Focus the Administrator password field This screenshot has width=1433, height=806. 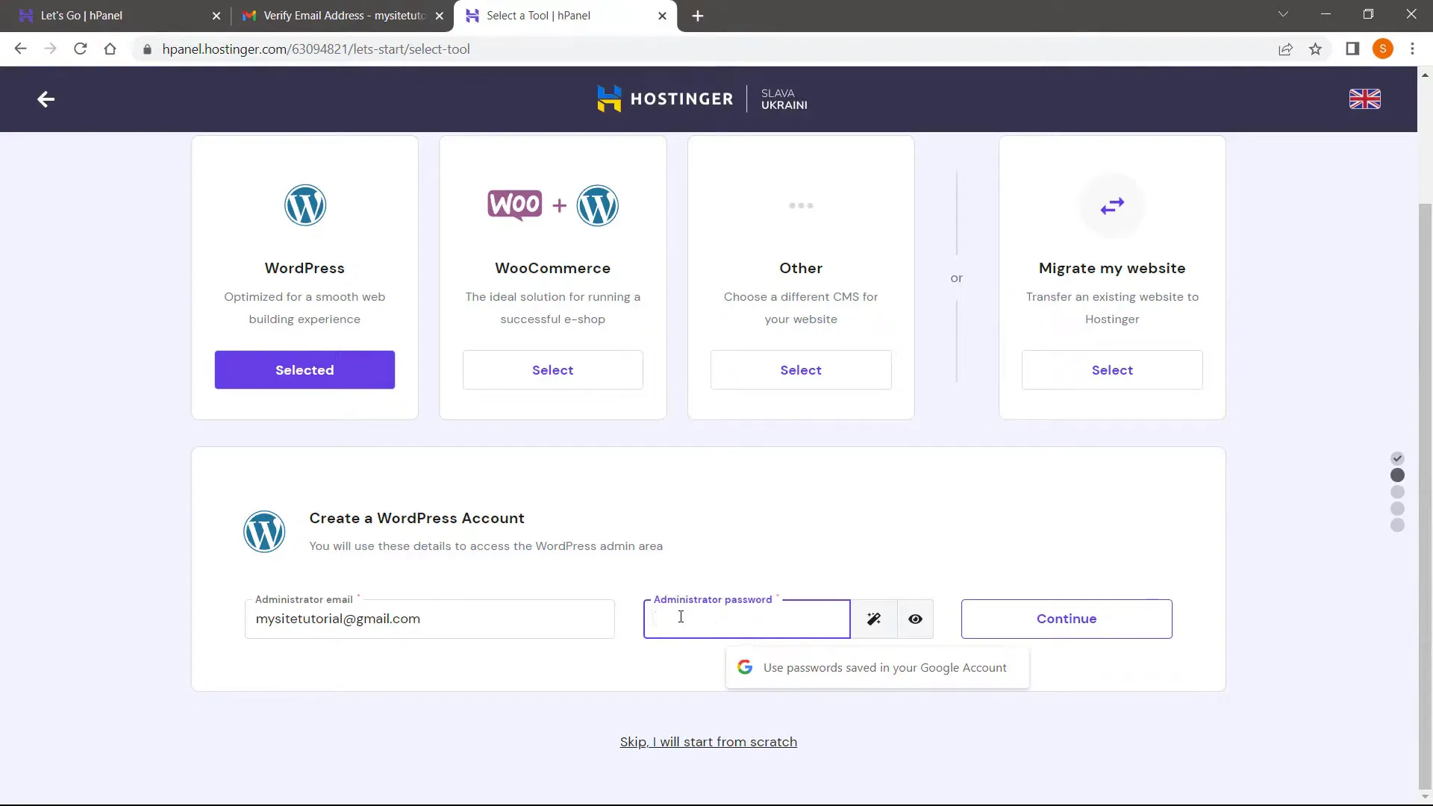(747, 619)
